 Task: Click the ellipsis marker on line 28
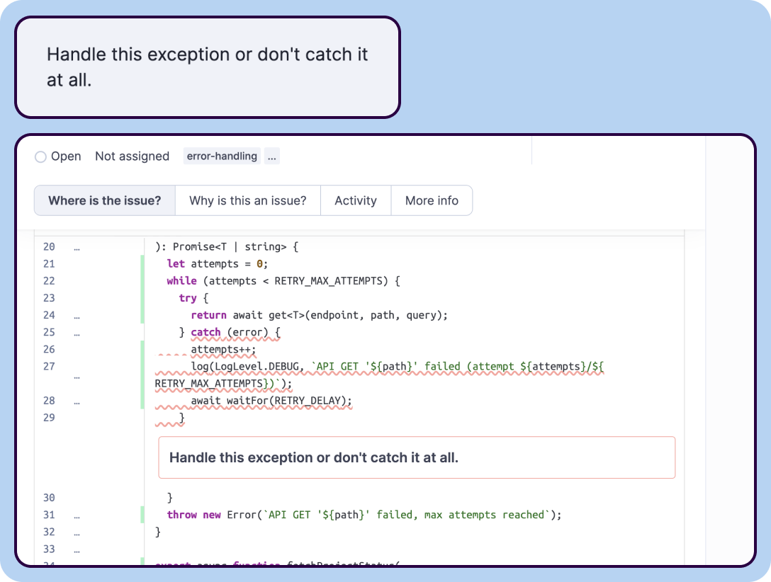[x=77, y=401]
